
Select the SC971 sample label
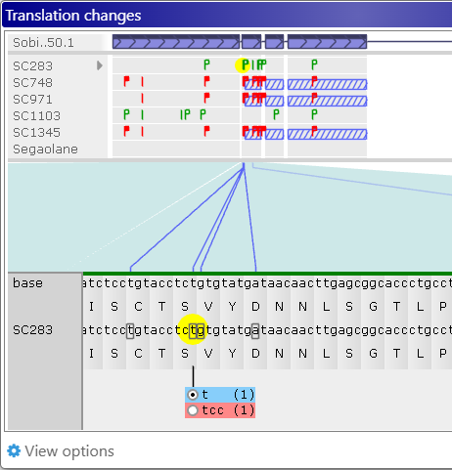tap(32, 100)
